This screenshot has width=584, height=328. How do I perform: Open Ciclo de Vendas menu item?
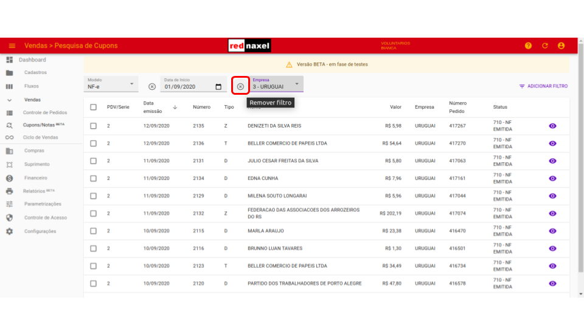pos(40,138)
